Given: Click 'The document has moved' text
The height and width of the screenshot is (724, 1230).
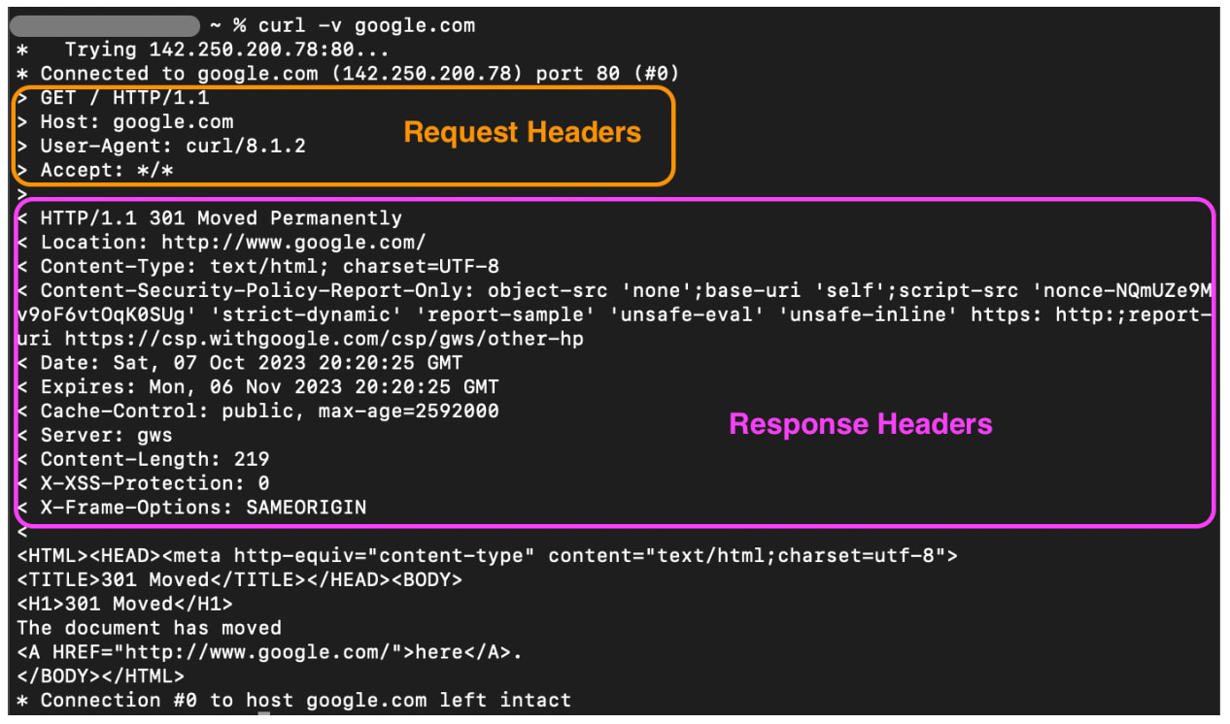Looking at the screenshot, I should click(149, 628).
